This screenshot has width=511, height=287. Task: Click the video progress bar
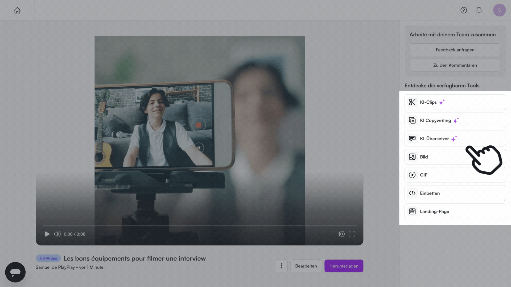[x=200, y=226]
